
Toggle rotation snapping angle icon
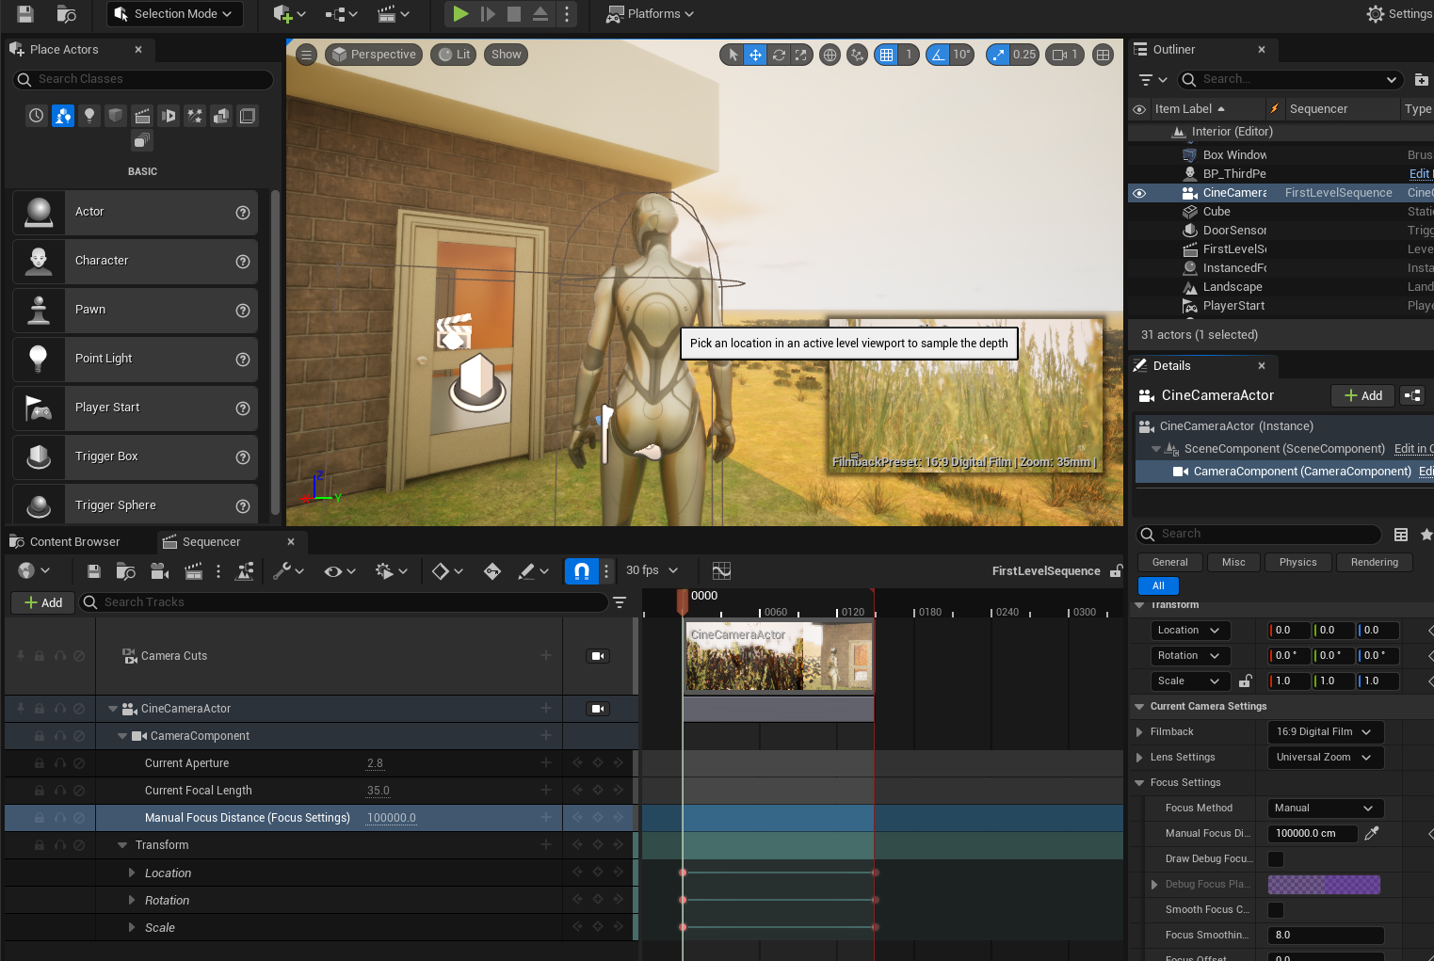coord(938,55)
